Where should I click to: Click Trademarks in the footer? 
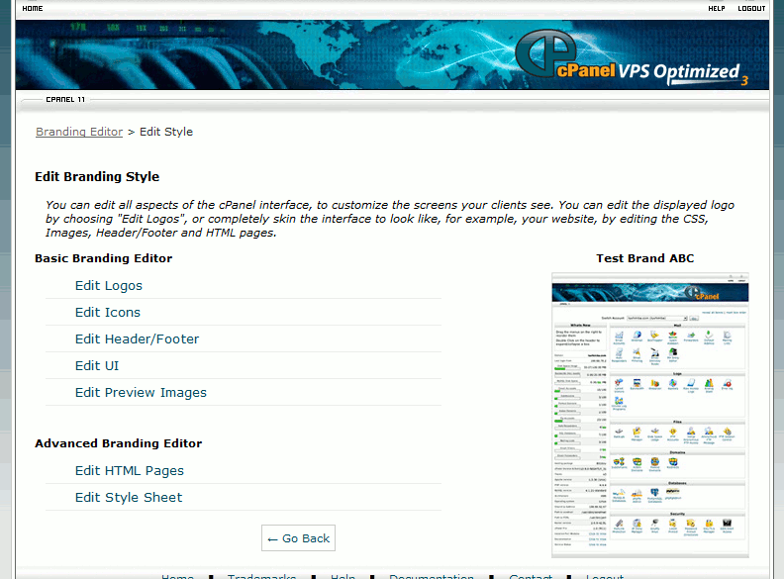[x=261, y=576]
